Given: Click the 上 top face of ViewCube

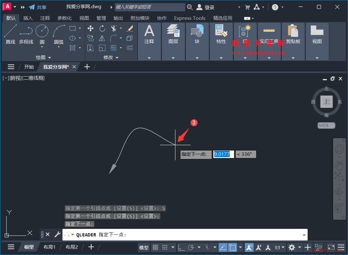Looking at the screenshot, I should point(327,102).
